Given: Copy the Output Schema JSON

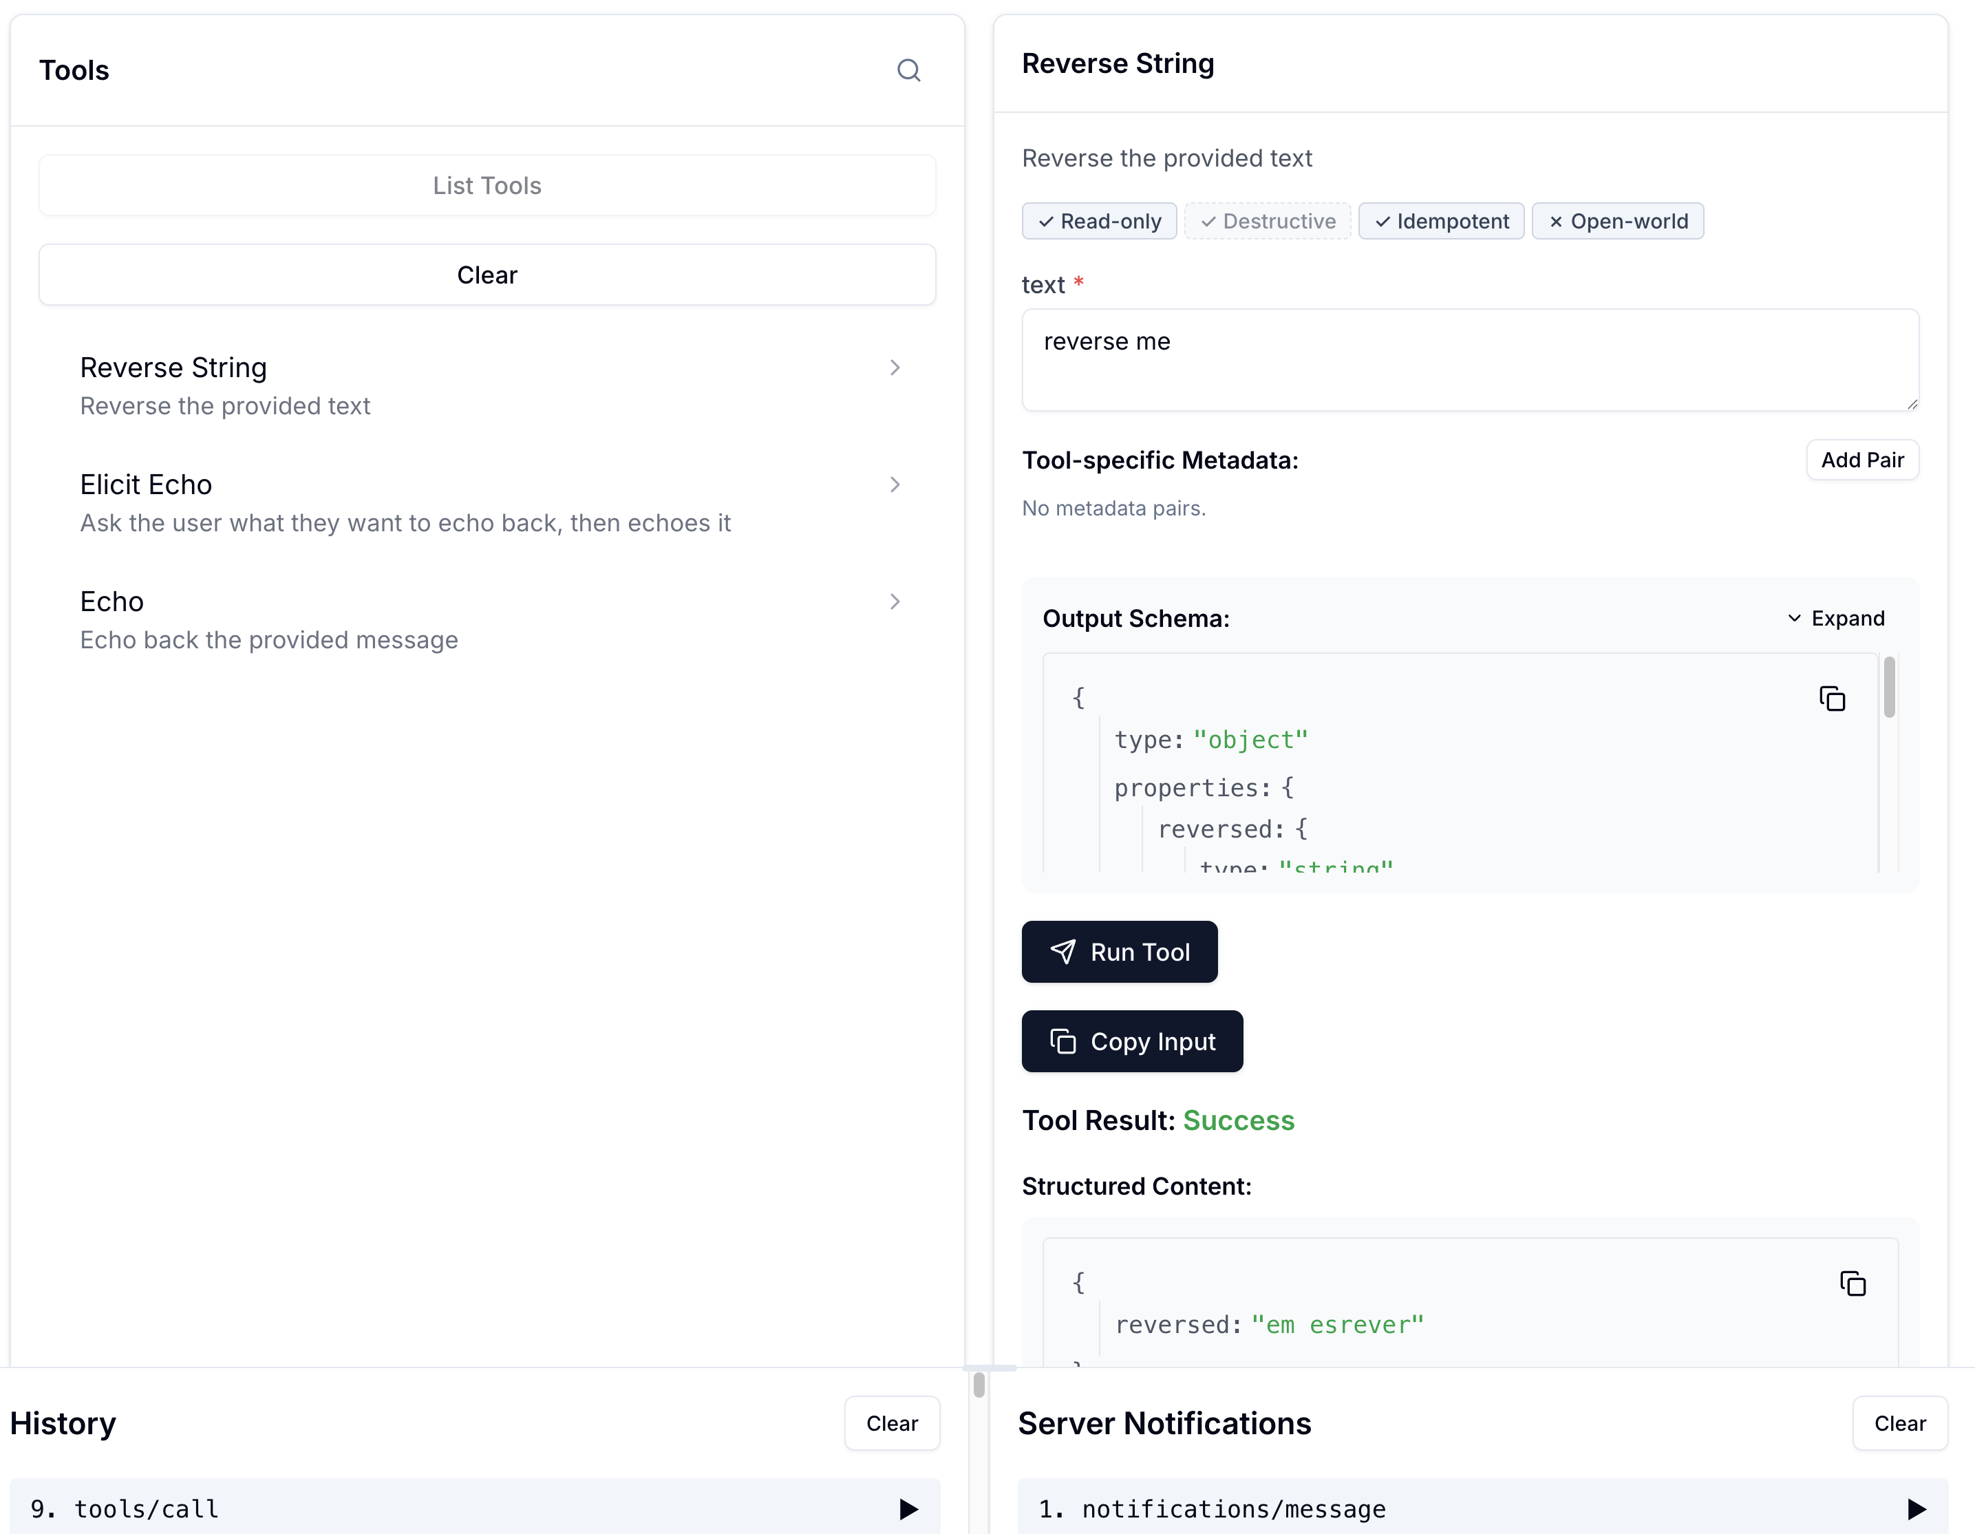Looking at the screenshot, I should [x=1831, y=699].
